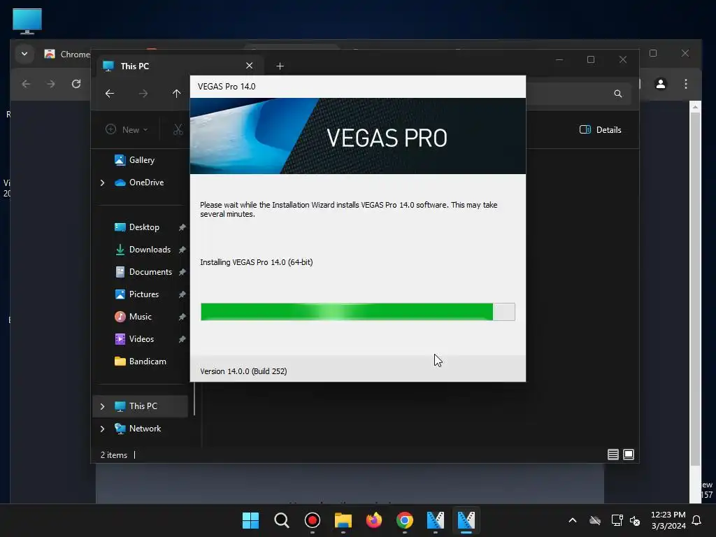Switch Explorer to large thumbnails view
This screenshot has height=537, width=716.
[629, 454]
